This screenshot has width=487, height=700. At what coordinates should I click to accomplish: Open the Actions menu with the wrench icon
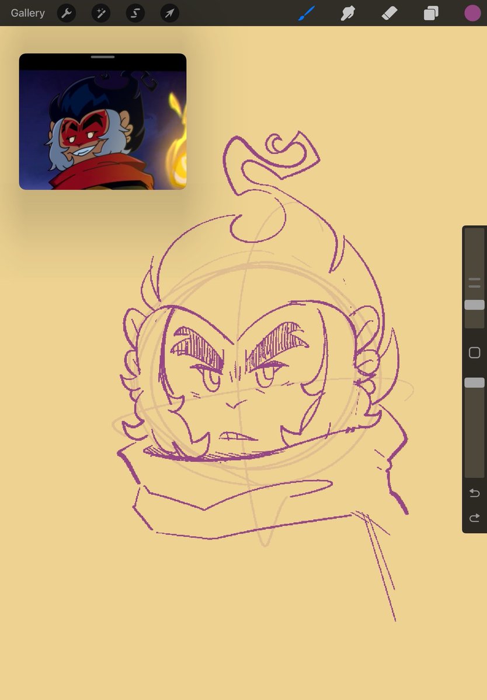pos(65,13)
